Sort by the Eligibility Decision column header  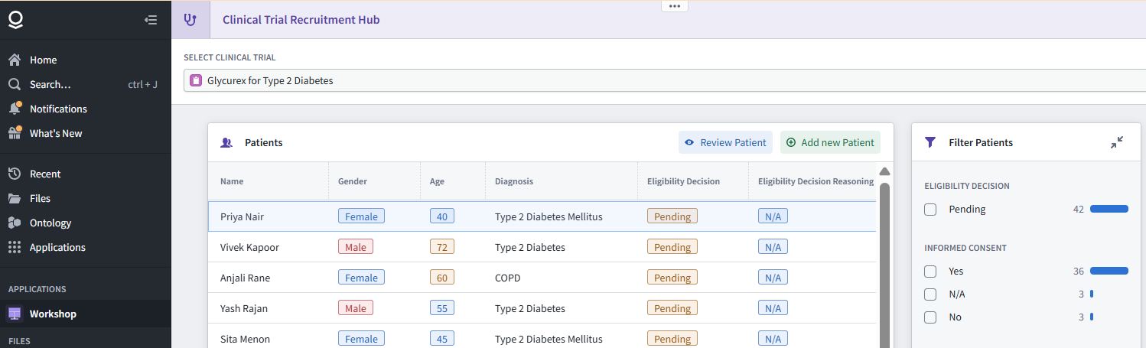click(x=693, y=181)
